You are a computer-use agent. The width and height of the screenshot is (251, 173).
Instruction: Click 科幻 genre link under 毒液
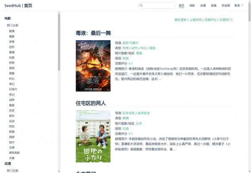coord(143,48)
